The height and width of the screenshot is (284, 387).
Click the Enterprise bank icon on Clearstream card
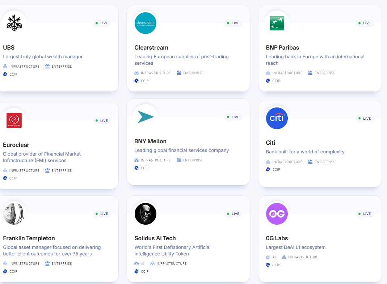click(179, 73)
